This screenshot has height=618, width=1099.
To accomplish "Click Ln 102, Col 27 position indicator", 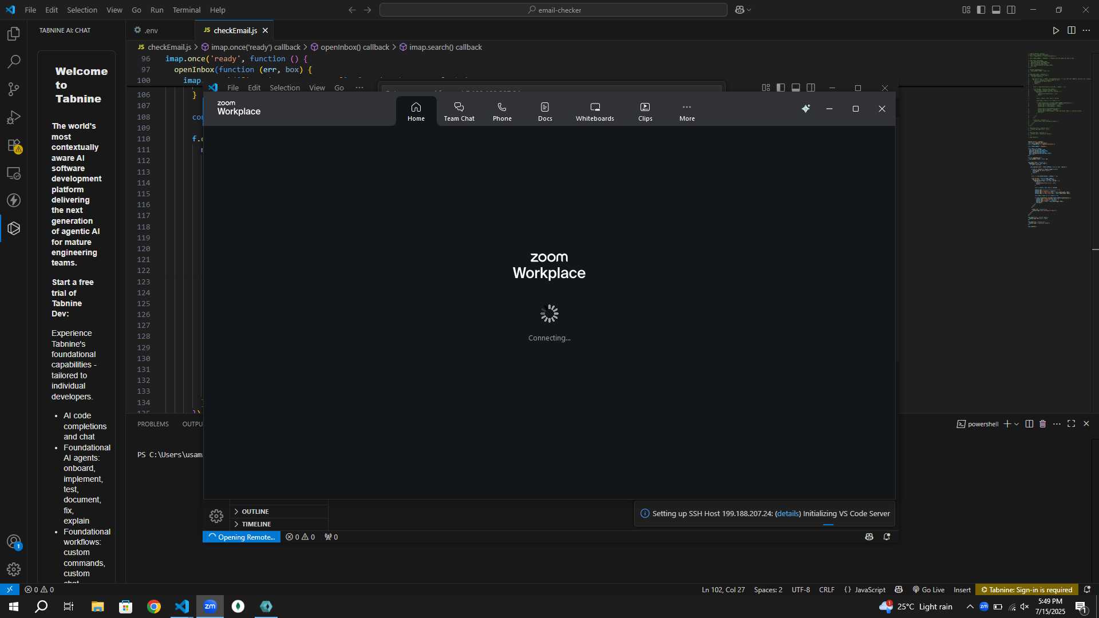I will 724,590.
